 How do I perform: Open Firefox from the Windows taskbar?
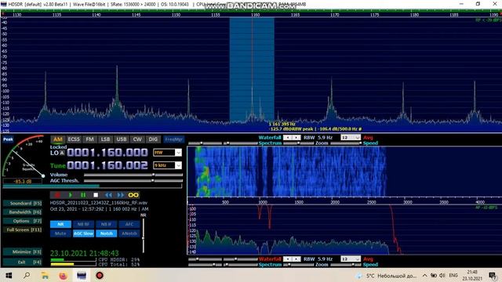coord(63,275)
